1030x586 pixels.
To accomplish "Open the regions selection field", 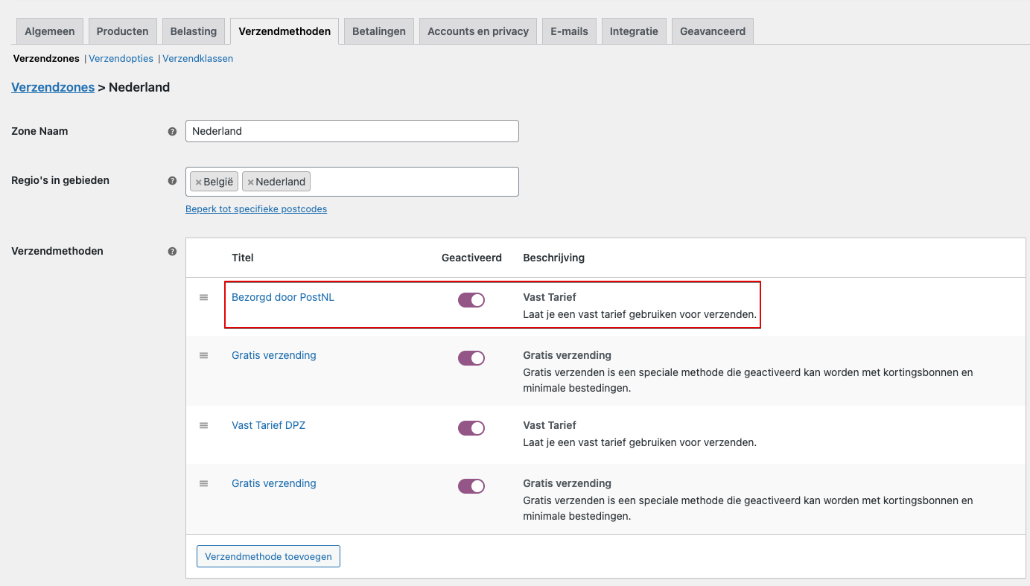I will point(410,181).
